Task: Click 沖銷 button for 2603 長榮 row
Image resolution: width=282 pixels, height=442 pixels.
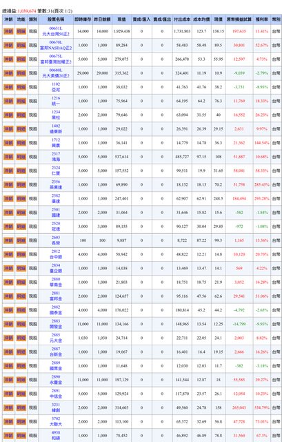Action: [8, 240]
